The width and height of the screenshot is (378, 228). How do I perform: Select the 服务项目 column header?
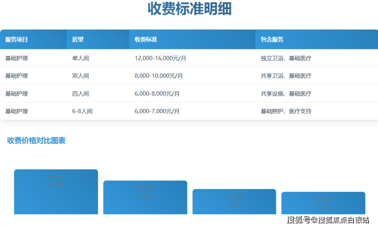pyautogui.click(x=16, y=39)
